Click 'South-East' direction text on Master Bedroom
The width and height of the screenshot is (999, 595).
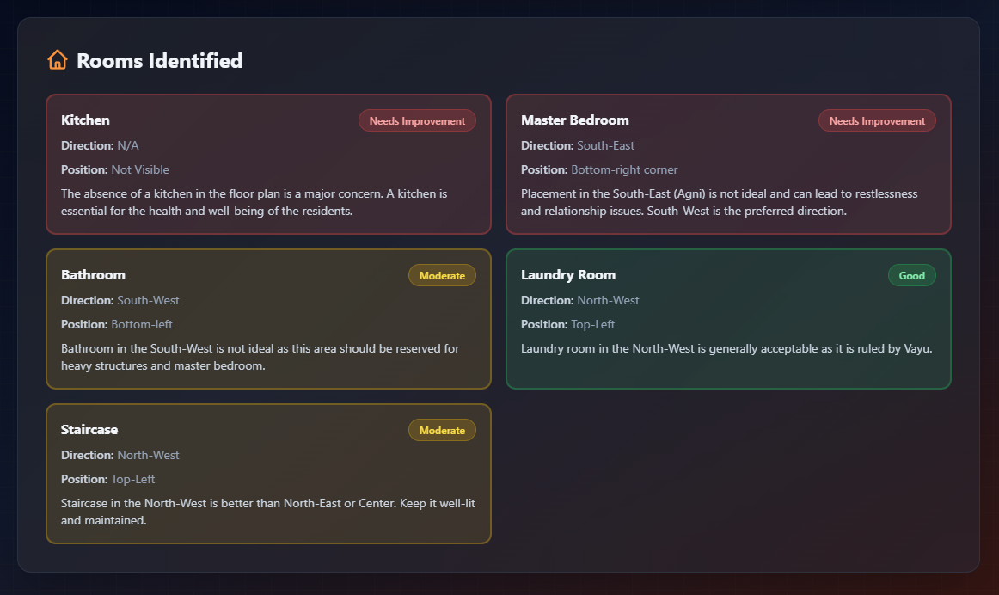click(x=604, y=145)
